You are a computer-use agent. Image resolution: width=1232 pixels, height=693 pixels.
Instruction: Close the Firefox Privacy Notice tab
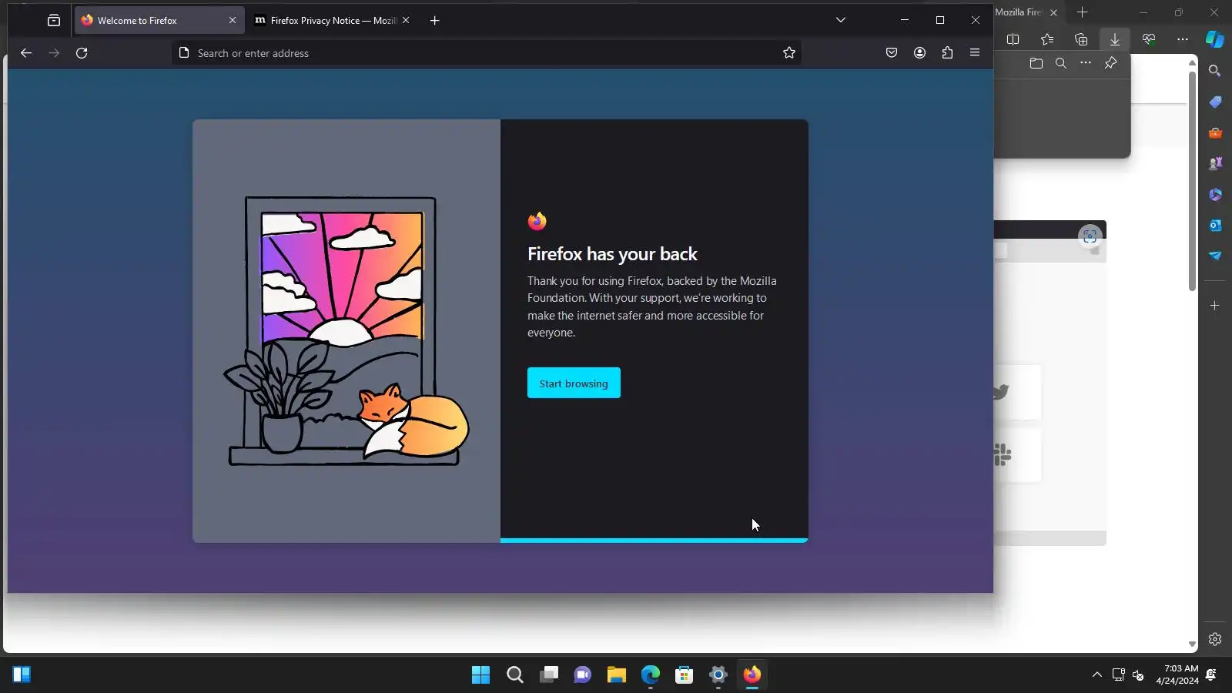click(x=406, y=21)
